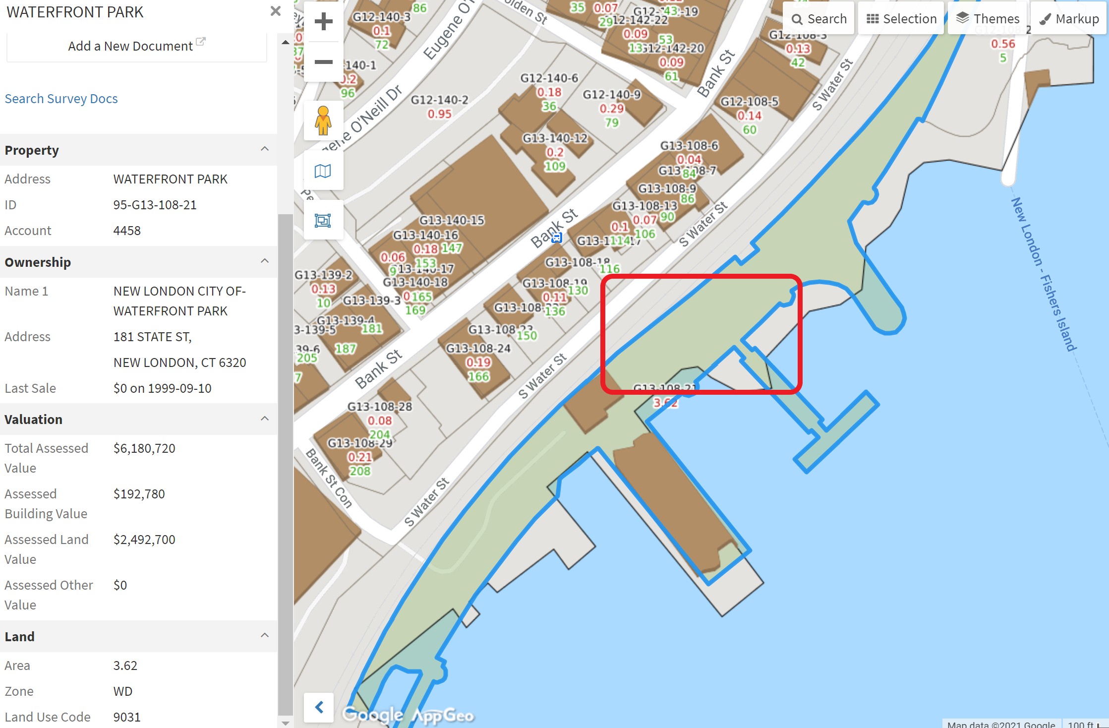Collapse the Ownership section
The width and height of the screenshot is (1109, 728).
pyautogui.click(x=265, y=261)
